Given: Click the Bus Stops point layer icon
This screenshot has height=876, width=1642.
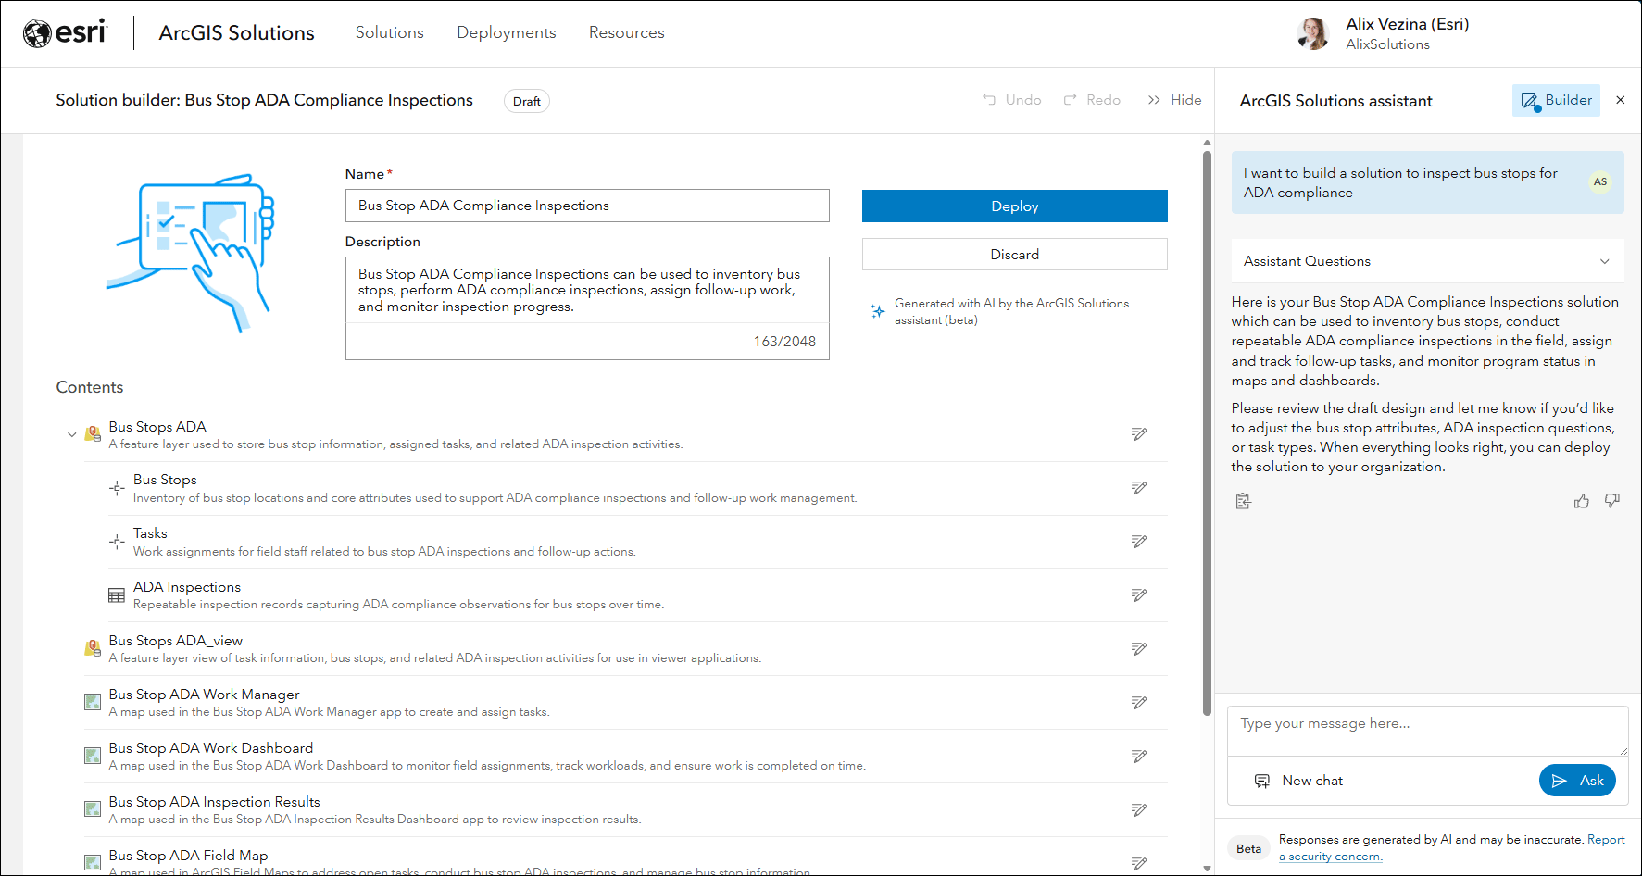Looking at the screenshot, I should click(x=117, y=488).
